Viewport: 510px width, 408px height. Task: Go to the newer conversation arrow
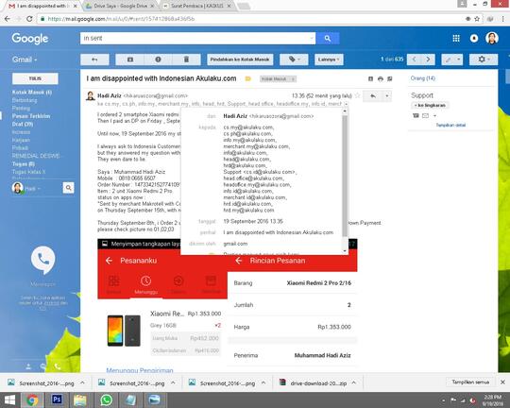tap(414, 59)
